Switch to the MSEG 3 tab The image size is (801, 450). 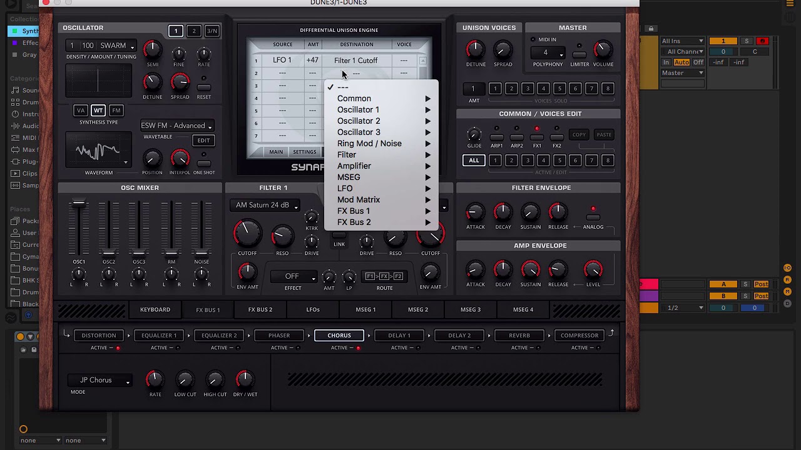[x=471, y=309]
